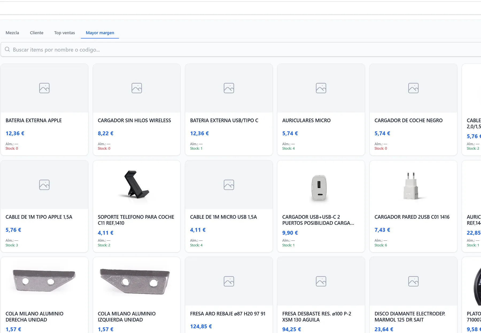The image size is (481, 333).
Task: Click image placeholder of DISCO DIAMANTE ELECTRODEP.
Action: [x=413, y=281]
